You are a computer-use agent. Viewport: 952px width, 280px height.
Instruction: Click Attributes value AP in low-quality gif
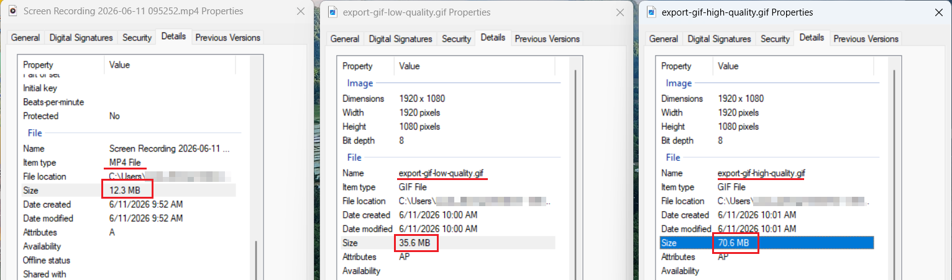click(x=404, y=257)
